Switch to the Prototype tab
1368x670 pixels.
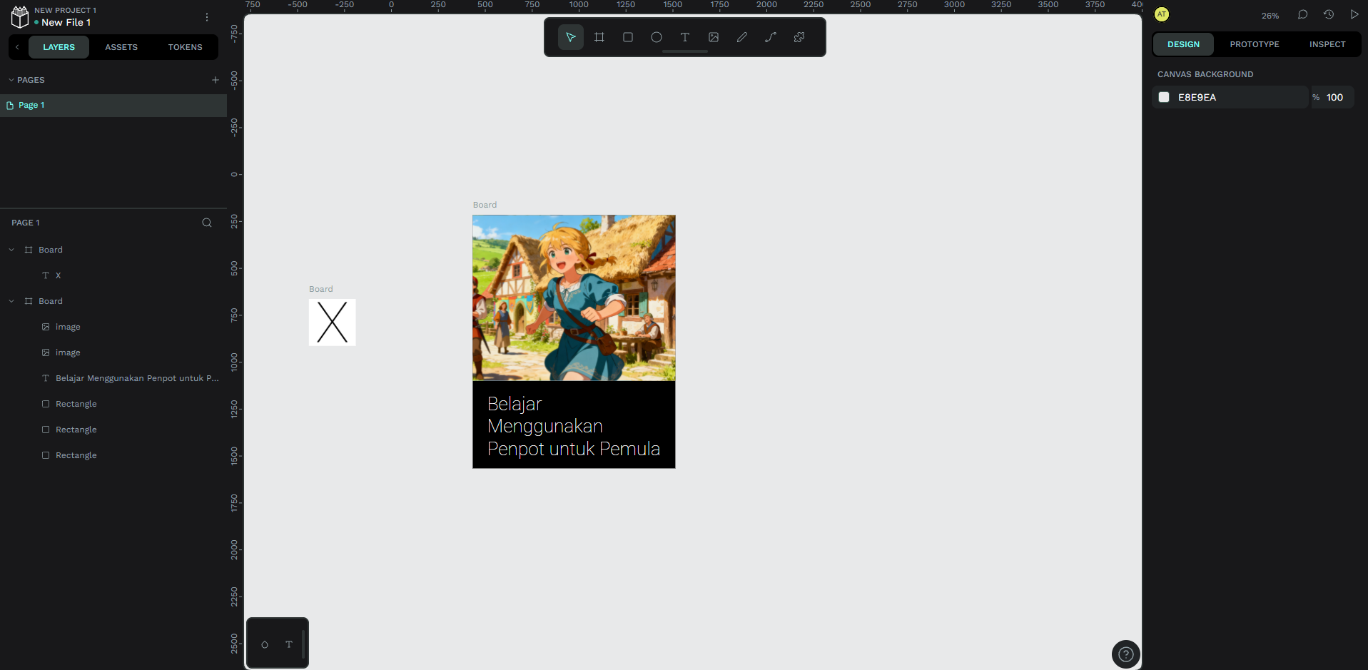pyautogui.click(x=1254, y=44)
